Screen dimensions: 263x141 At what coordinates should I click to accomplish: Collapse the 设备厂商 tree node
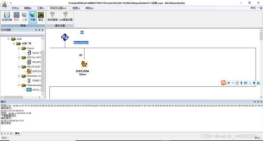click(14, 44)
